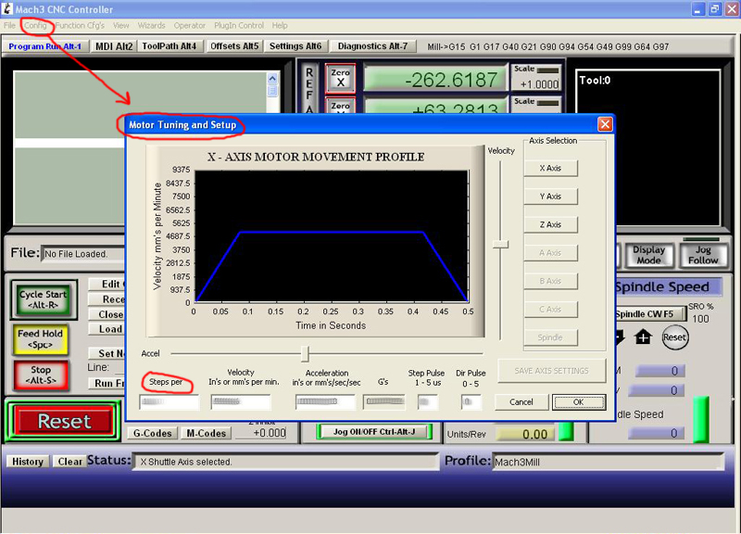
Task: Click the Zero X button
Action: pos(340,78)
